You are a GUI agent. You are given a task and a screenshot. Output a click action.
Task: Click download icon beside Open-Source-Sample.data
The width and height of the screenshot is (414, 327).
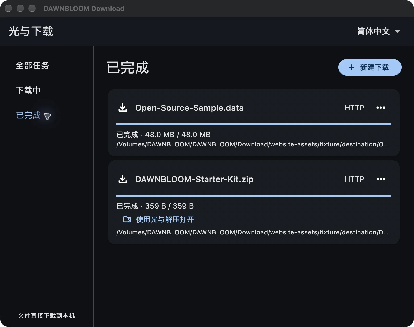[123, 108]
